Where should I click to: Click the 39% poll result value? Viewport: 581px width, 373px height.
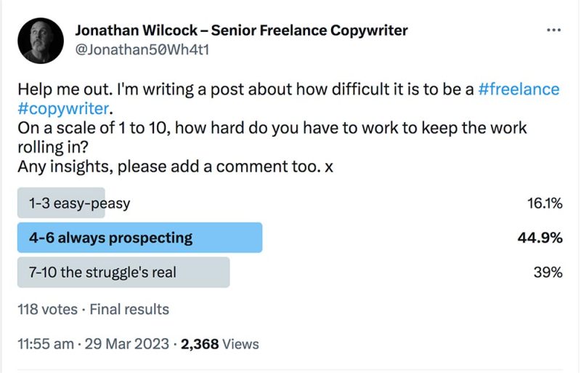548,273
